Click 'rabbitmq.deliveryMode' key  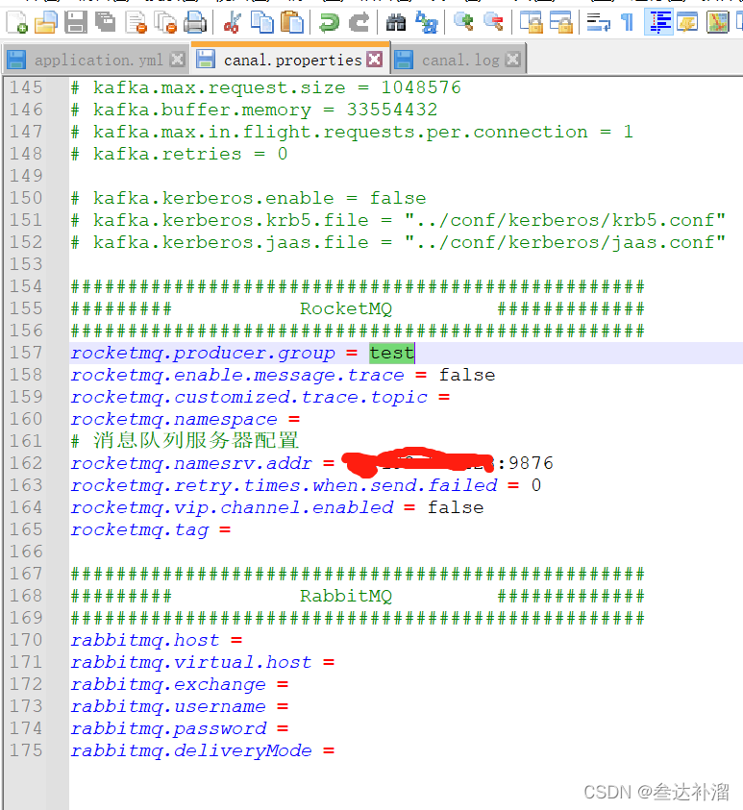[191, 751]
